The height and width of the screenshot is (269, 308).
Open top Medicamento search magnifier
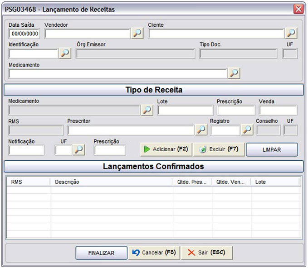234,73
